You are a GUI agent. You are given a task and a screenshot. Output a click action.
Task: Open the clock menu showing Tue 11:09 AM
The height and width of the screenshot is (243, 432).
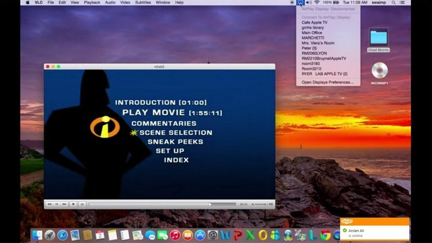pyautogui.click(x=355, y=3)
